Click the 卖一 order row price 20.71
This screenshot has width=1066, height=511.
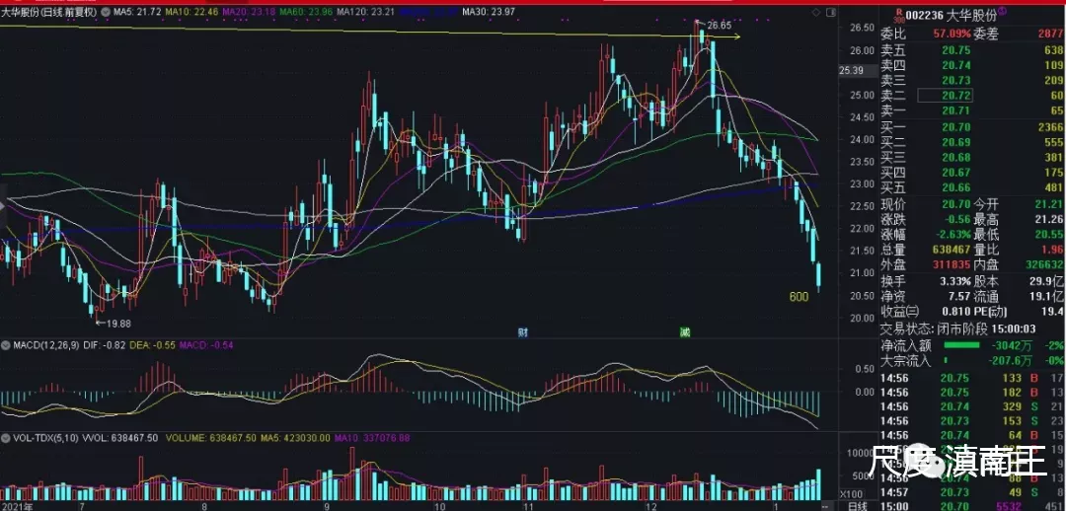[955, 110]
